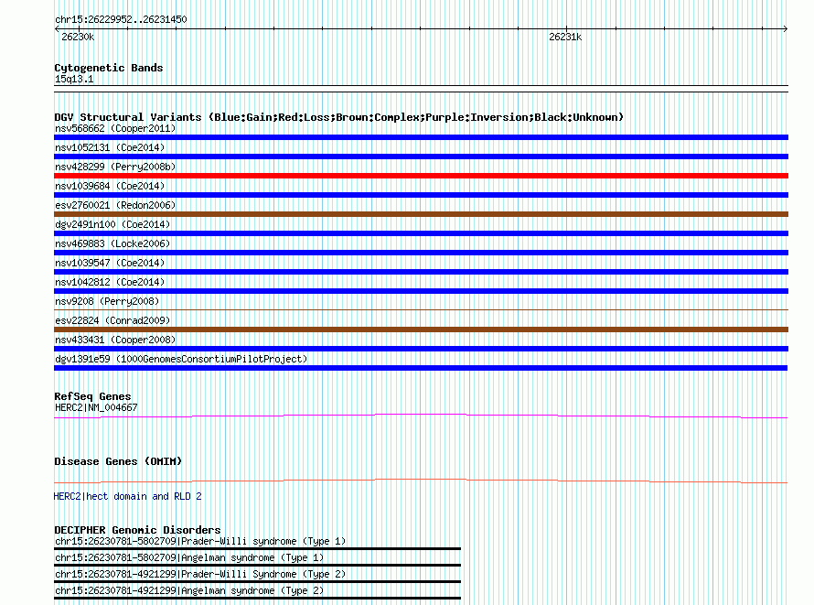
Task: Open the Angelman syndrome (Type 2) bar
Action: 258,599
